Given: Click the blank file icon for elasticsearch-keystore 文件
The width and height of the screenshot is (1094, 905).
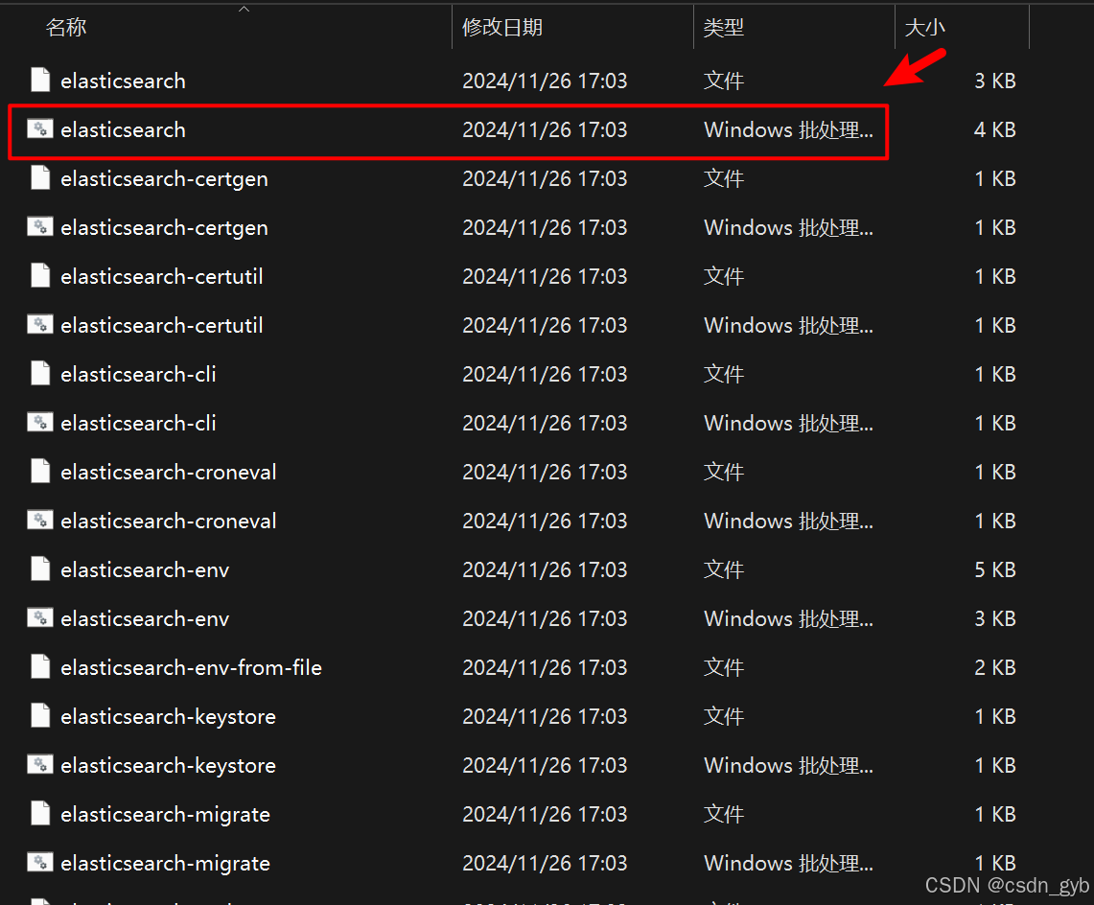Looking at the screenshot, I should pos(40,715).
